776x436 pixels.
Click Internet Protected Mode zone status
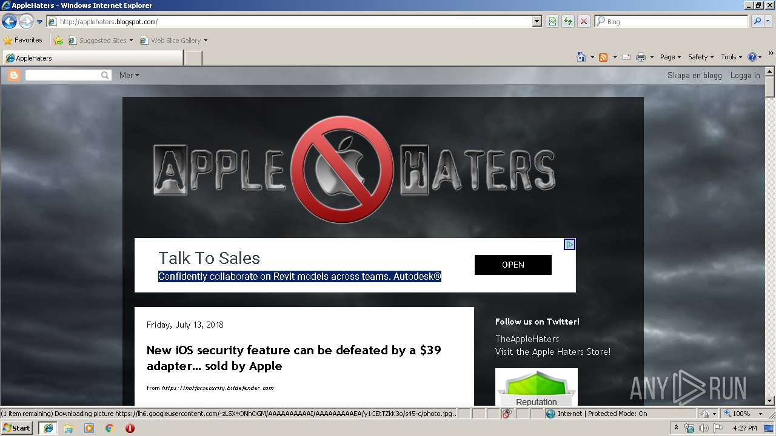click(597, 414)
